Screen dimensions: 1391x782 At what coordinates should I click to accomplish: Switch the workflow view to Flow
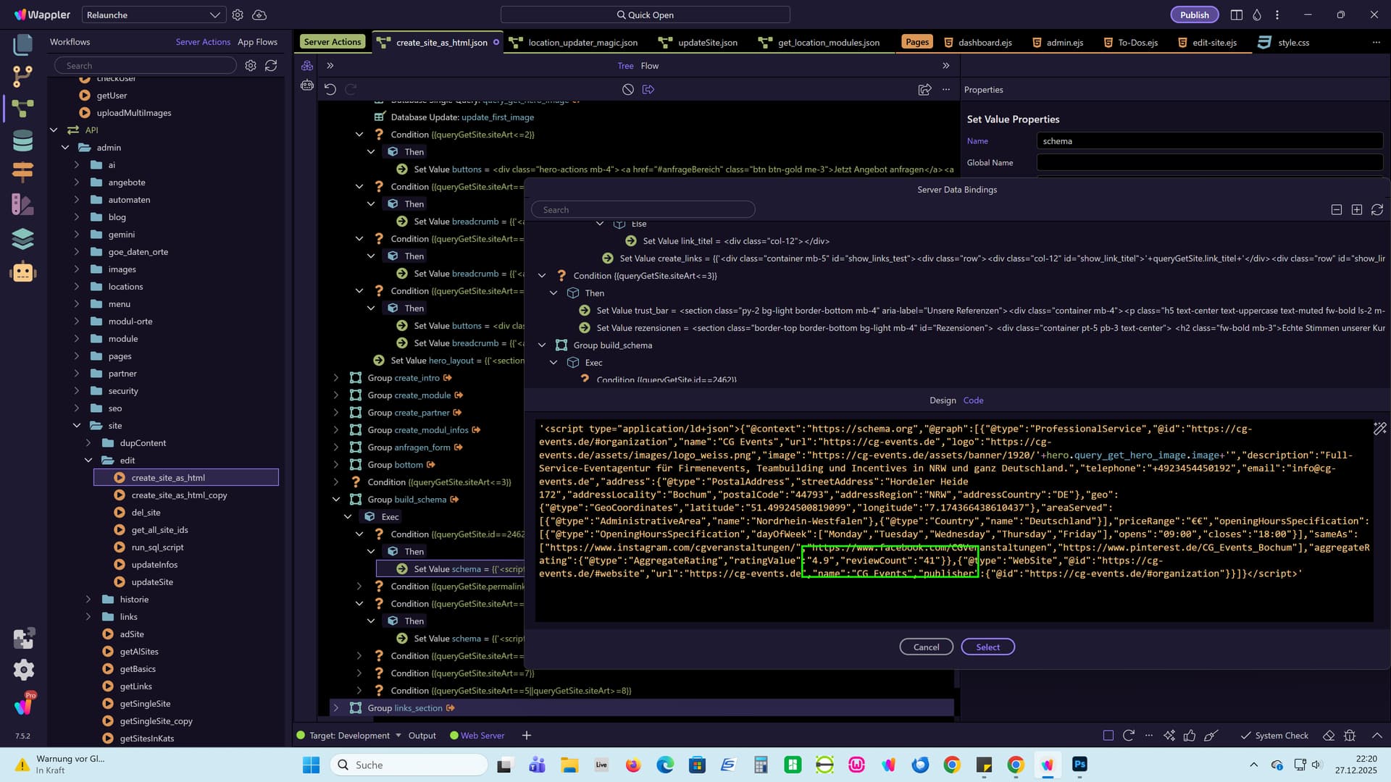tap(650, 66)
